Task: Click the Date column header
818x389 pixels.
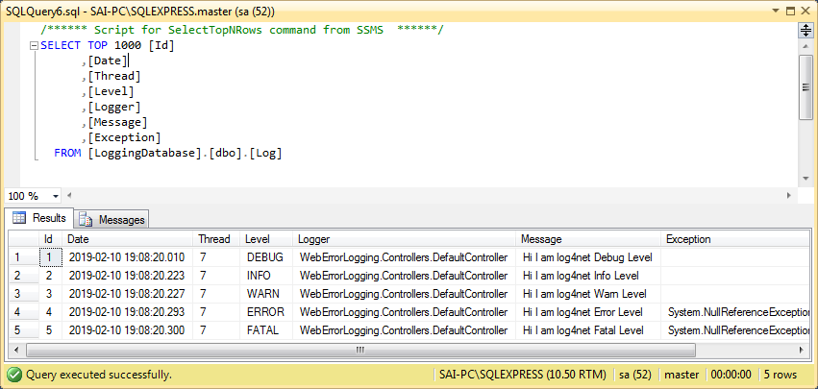Action: 128,239
